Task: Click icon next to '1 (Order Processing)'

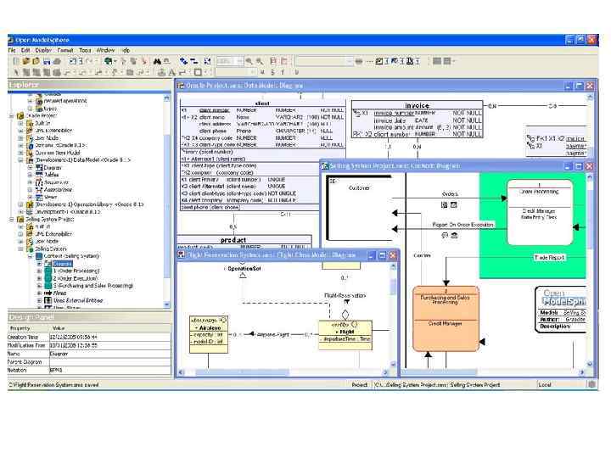Action: coord(48,271)
